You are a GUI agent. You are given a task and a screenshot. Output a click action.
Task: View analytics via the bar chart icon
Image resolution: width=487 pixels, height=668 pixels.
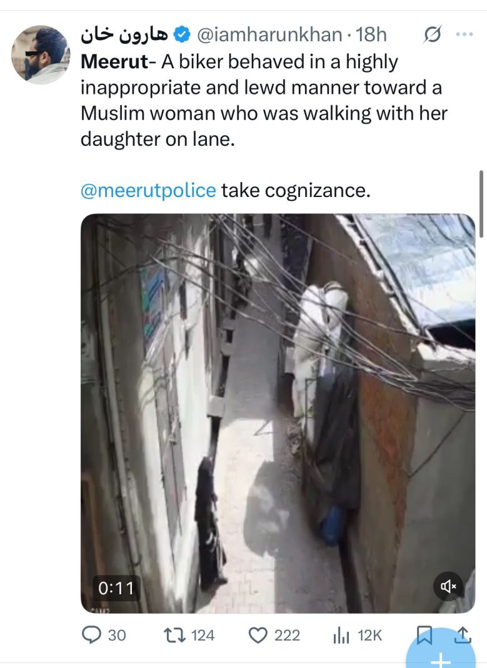(x=339, y=635)
